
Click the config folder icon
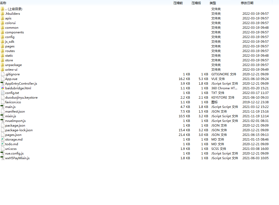pos(3,37)
